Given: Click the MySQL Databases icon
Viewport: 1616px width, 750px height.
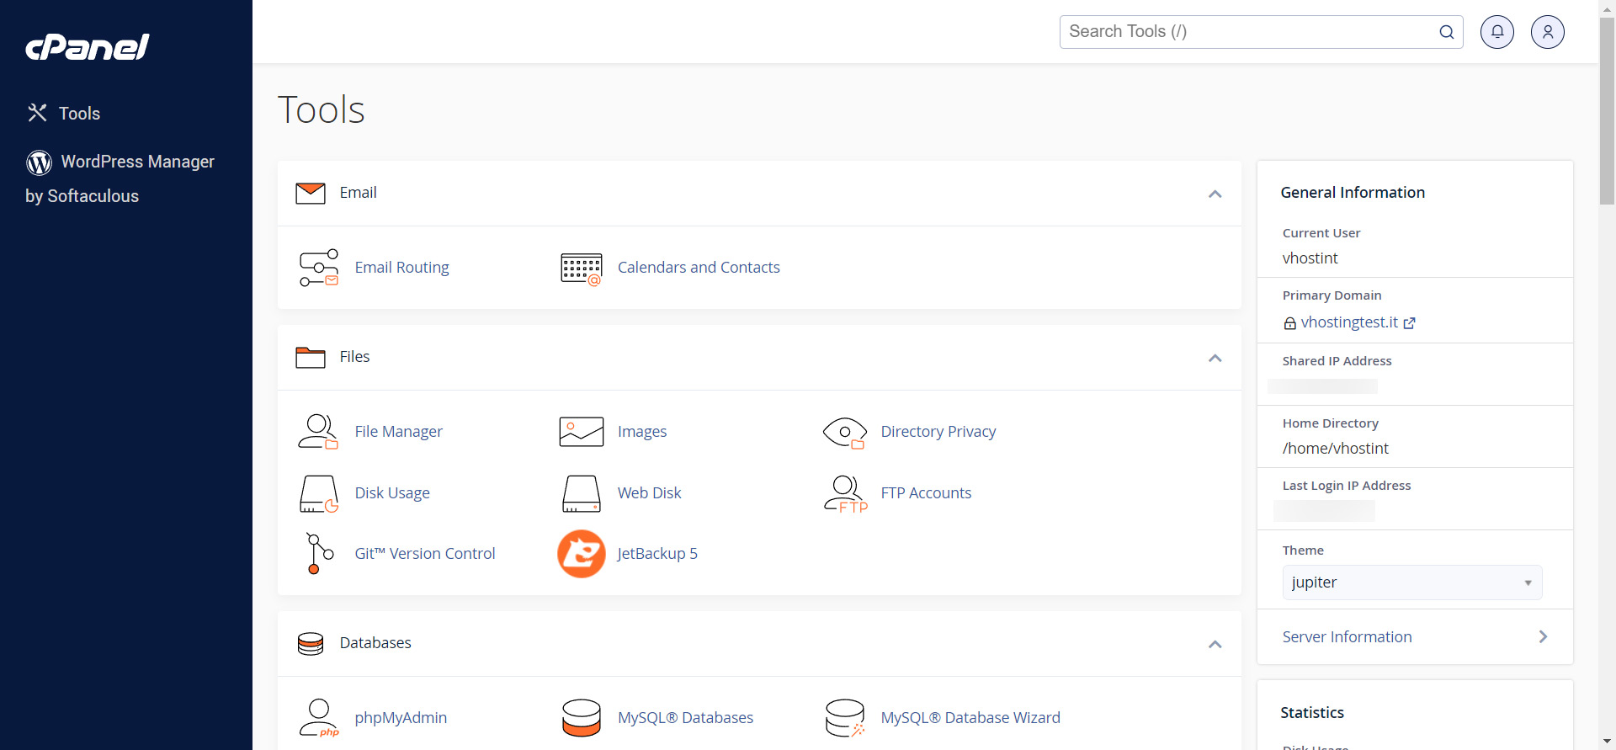Looking at the screenshot, I should [x=582, y=718].
